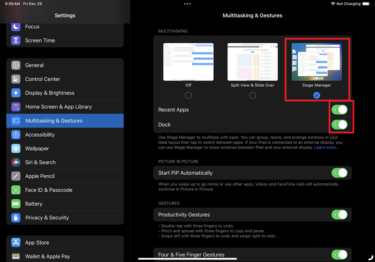Image resolution: width=375 pixels, height=262 pixels.
Task: Open Privacy & Security settings row
Action: [x=65, y=218]
